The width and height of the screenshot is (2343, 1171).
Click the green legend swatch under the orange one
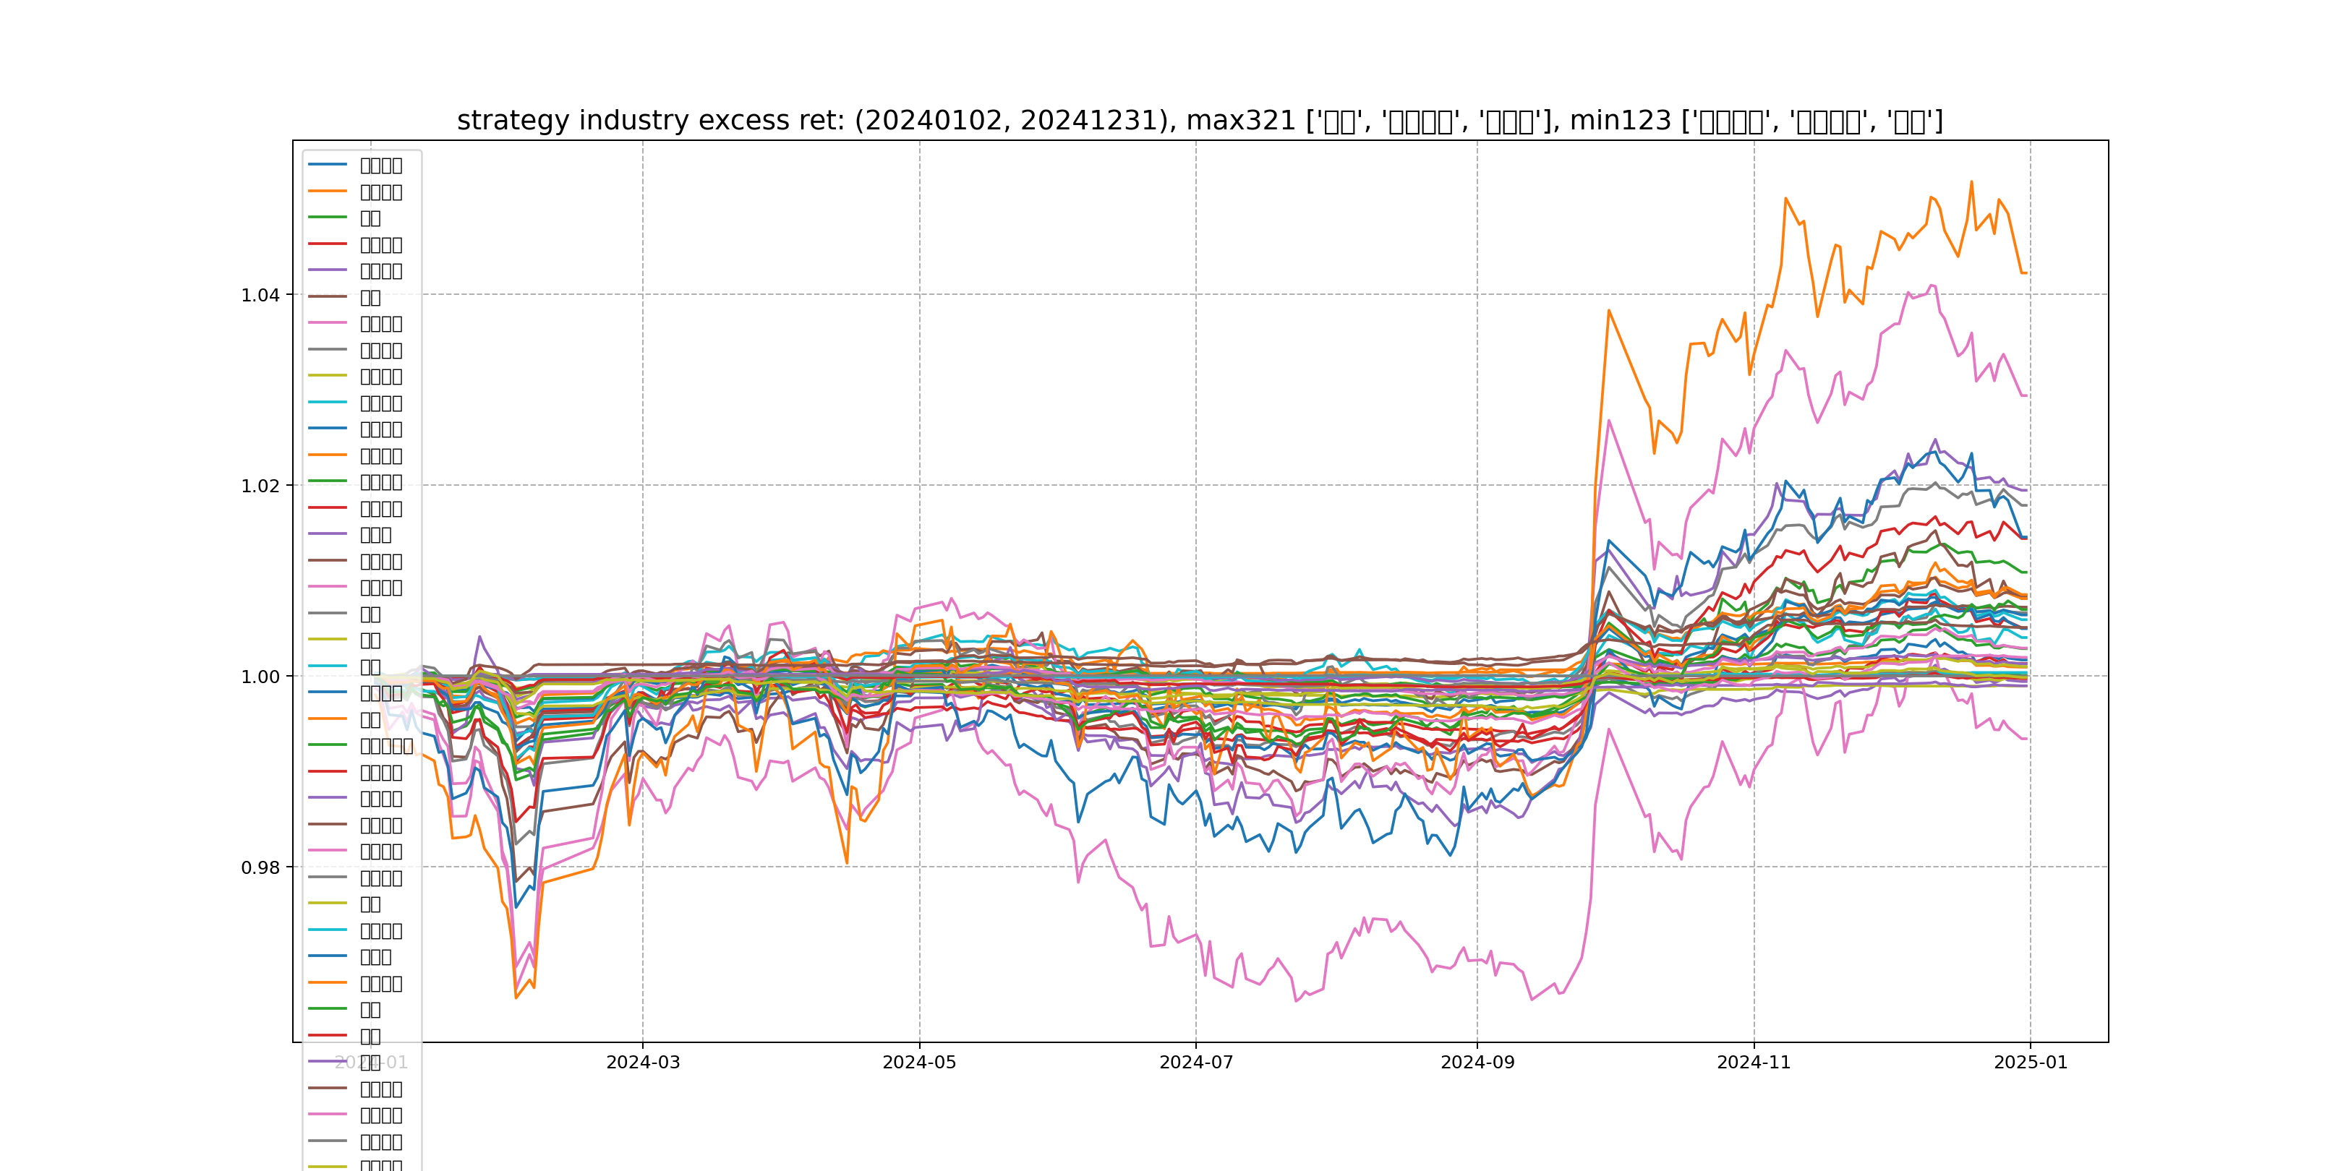tap(328, 218)
